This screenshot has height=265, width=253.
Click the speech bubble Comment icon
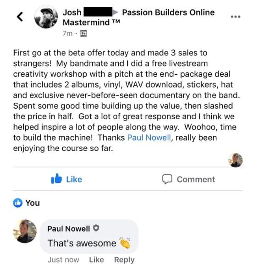click(167, 179)
